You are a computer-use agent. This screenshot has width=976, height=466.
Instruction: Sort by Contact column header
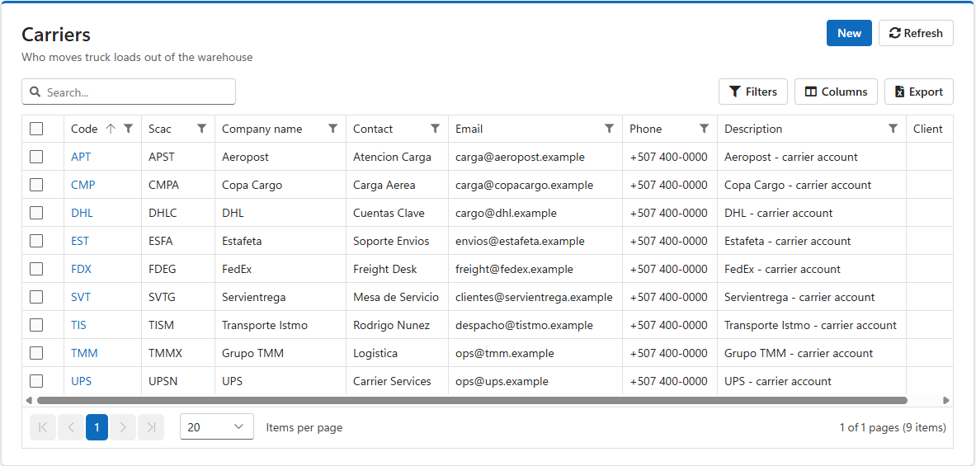[373, 129]
